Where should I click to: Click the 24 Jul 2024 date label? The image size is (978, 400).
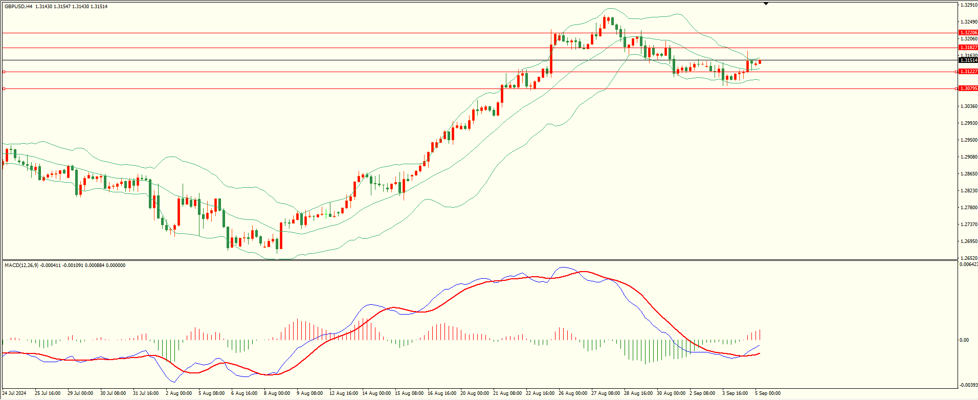pos(14,393)
